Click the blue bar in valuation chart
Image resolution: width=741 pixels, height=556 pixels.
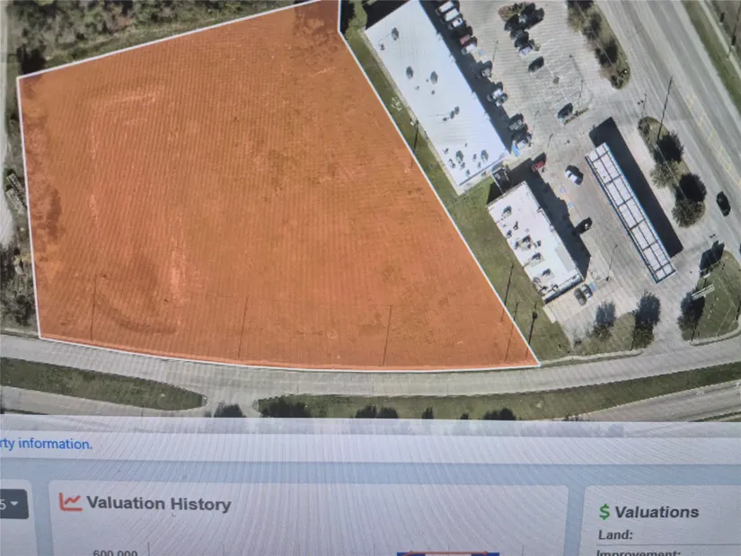pos(448,553)
